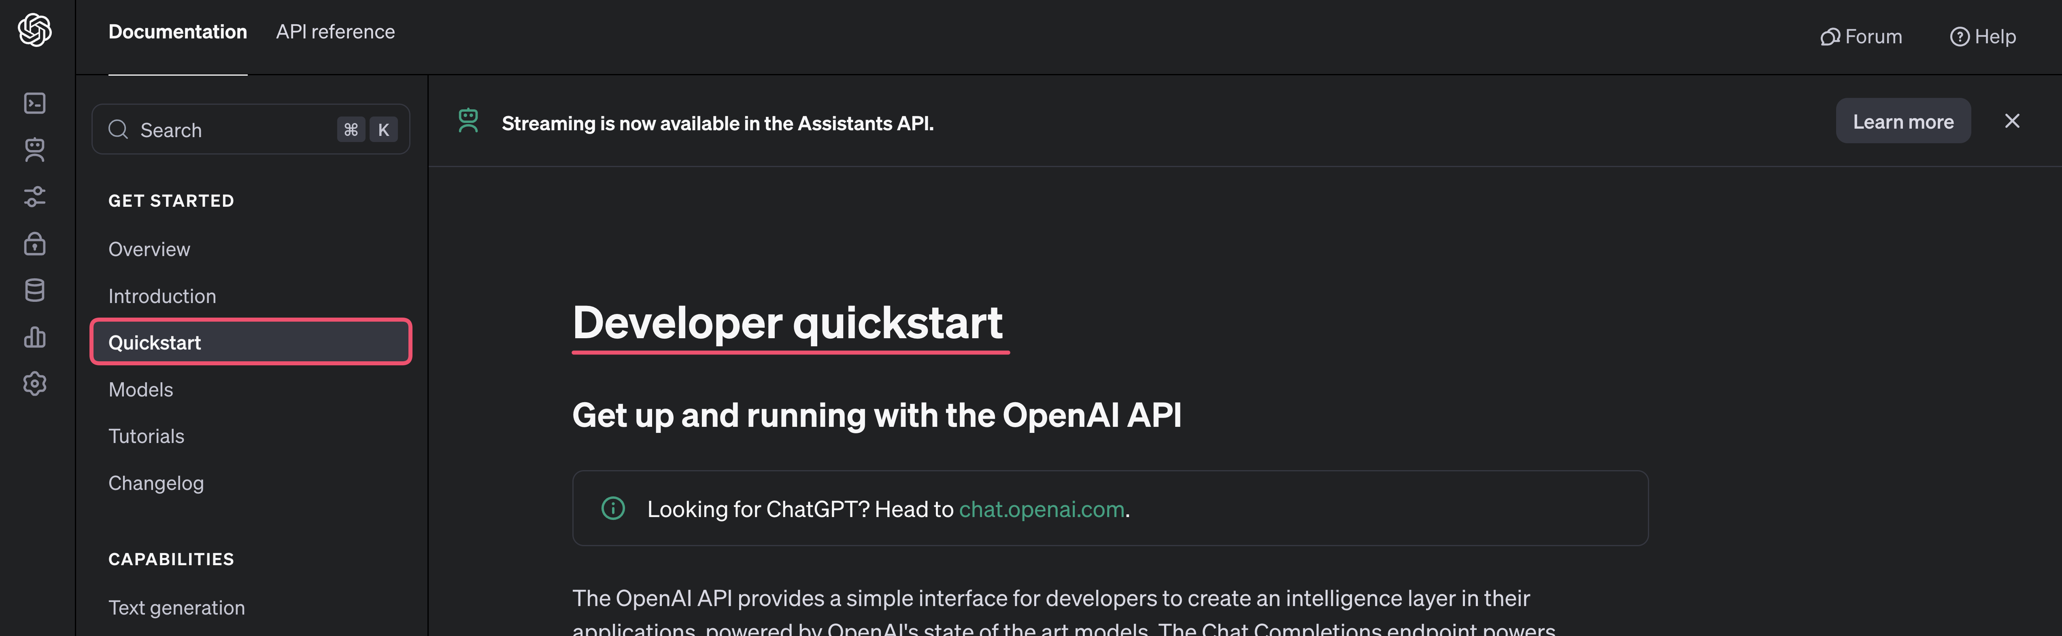Image resolution: width=2062 pixels, height=636 pixels.
Task: Focus the Search input field
Action: [232, 129]
